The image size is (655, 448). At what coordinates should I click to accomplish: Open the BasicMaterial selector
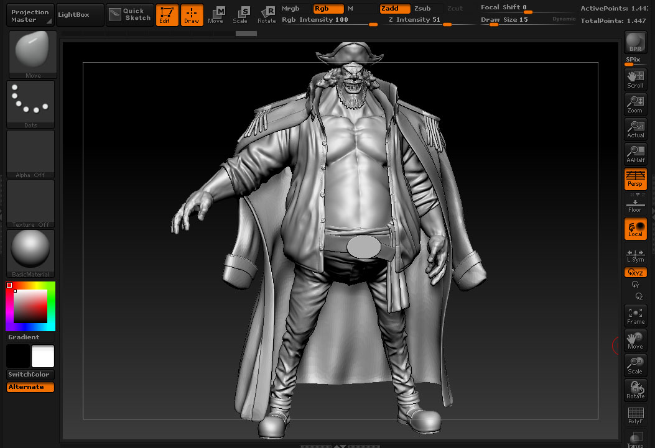30,253
